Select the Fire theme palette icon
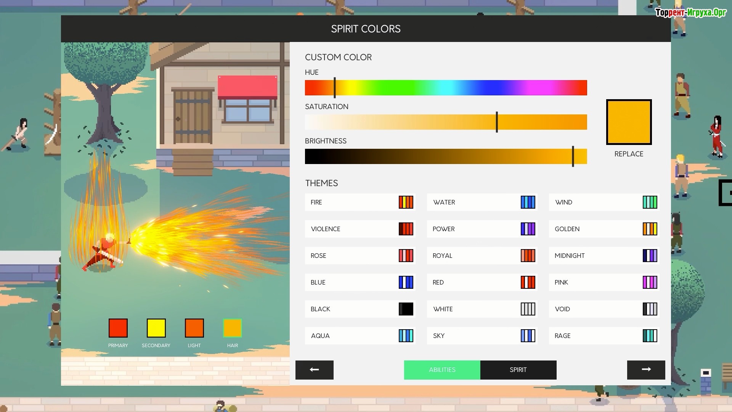The width and height of the screenshot is (732, 412). tap(406, 202)
